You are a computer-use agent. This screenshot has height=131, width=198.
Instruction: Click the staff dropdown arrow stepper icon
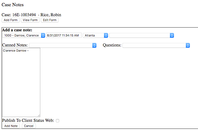[43, 35]
